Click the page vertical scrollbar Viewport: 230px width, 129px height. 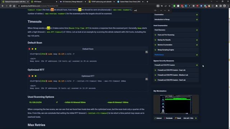(x=229, y=68)
